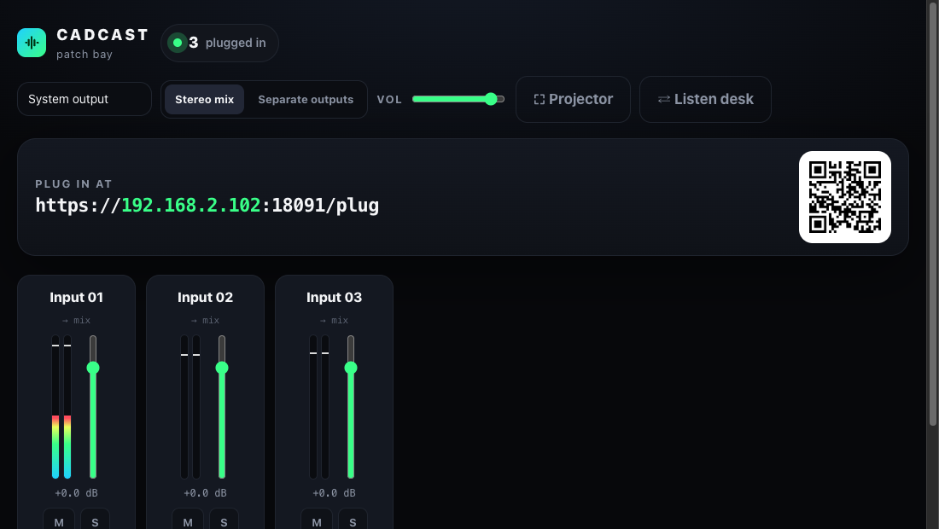Click the Projector fullscreen icon

click(539, 99)
